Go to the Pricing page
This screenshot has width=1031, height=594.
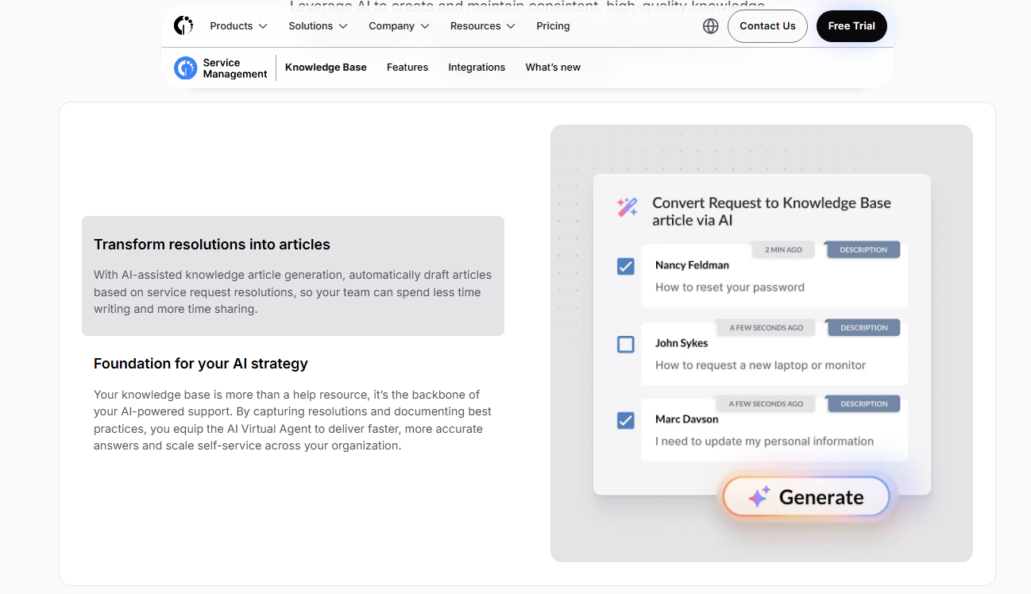coord(553,26)
